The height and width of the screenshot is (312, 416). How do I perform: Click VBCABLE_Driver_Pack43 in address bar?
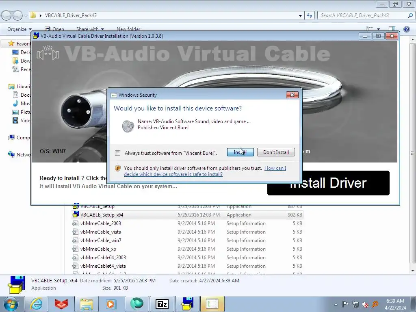tap(71, 15)
